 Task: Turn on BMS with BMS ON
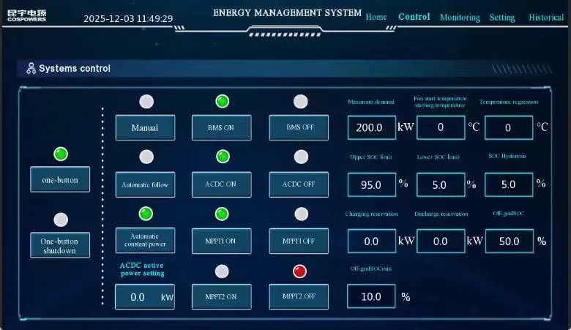pos(221,128)
